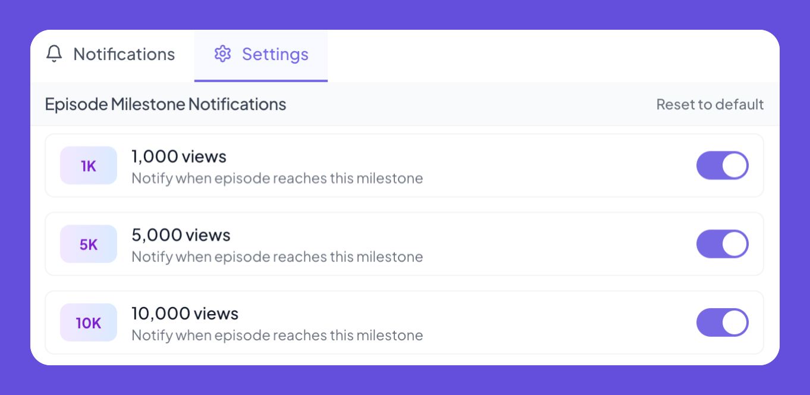Click the 1K milestone badge
This screenshot has width=810, height=395.
89,166
